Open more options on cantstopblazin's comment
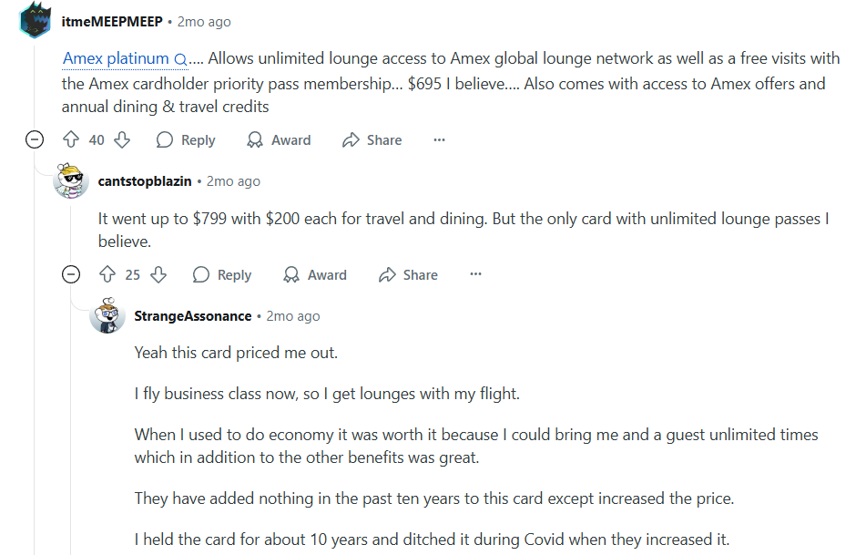The width and height of the screenshot is (856, 555). tap(475, 274)
